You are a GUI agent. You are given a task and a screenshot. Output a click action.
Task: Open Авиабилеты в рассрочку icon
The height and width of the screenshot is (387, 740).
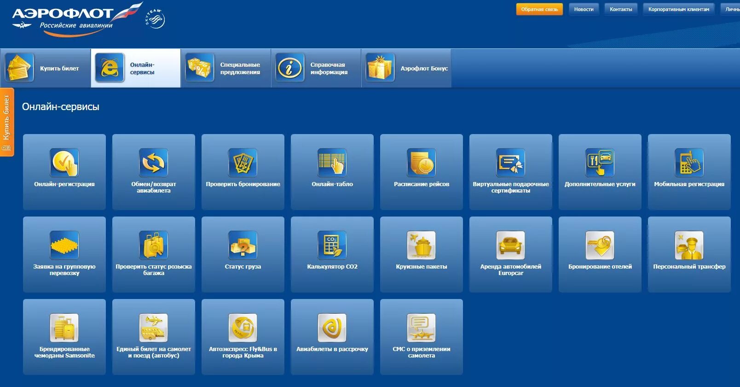[x=332, y=328]
